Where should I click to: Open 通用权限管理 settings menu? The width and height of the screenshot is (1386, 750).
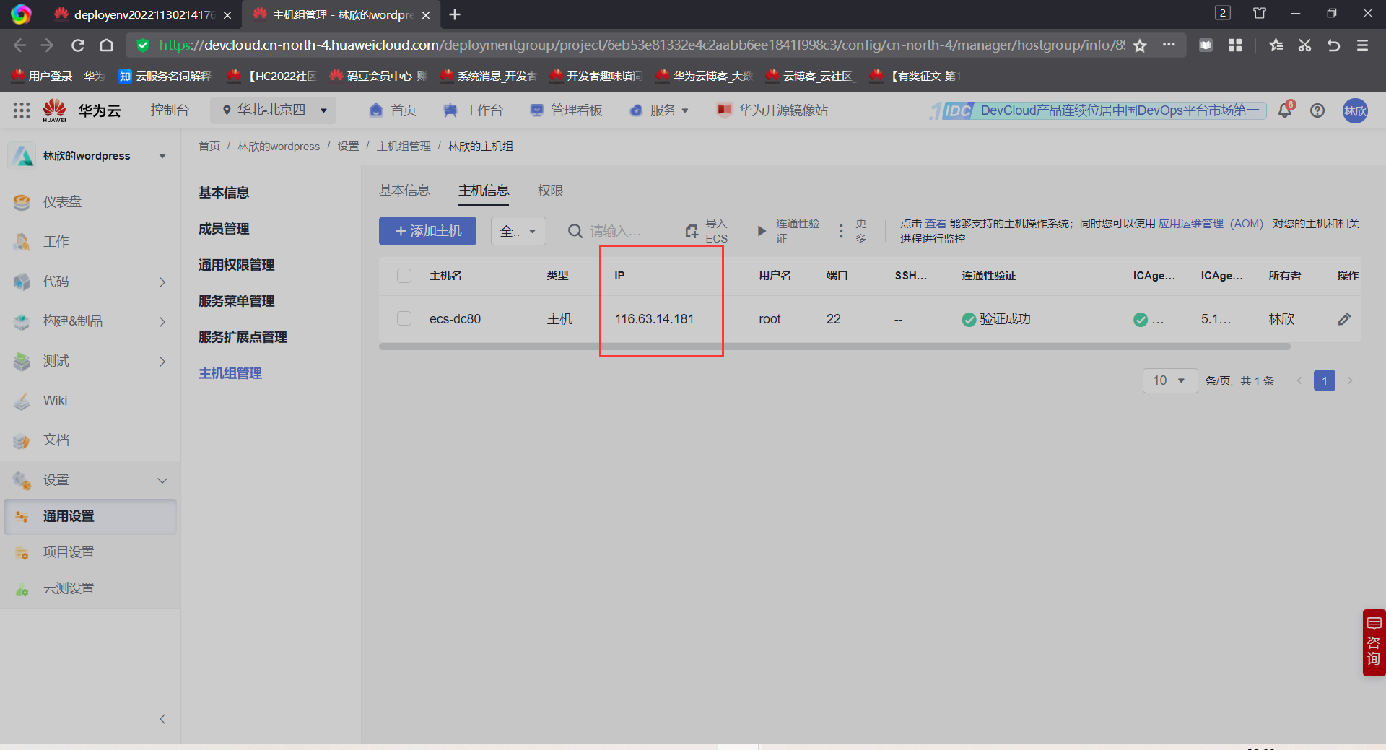point(236,265)
